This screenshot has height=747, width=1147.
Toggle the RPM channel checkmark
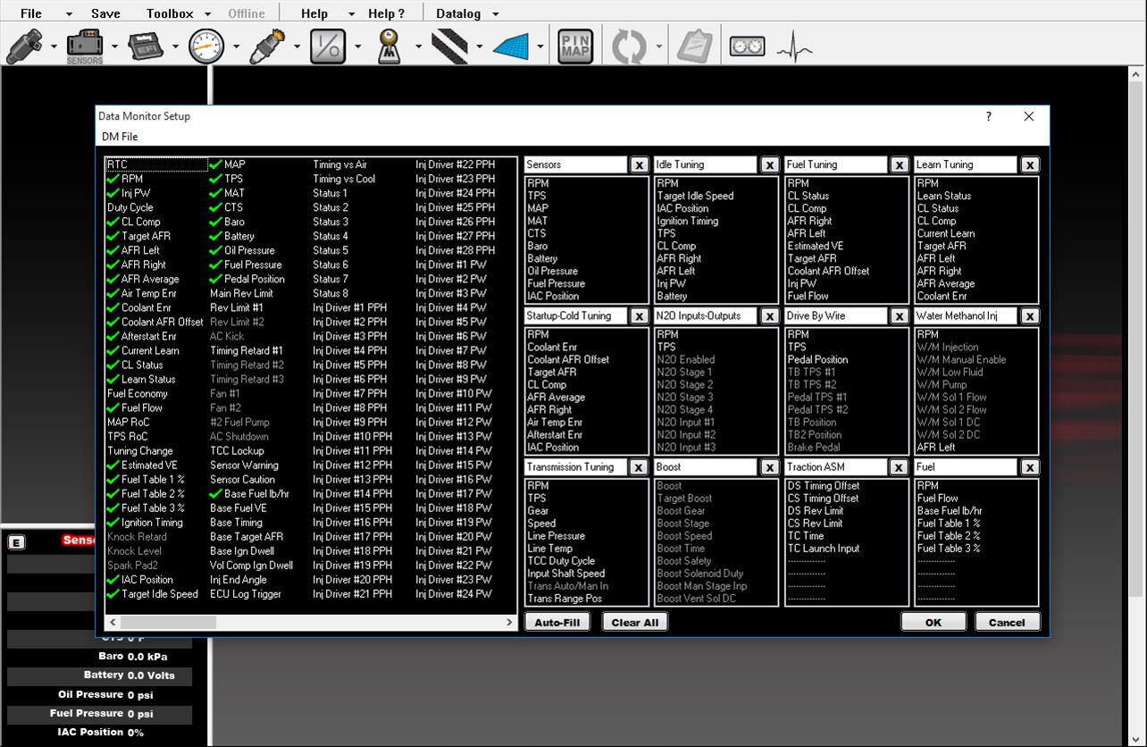[113, 179]
